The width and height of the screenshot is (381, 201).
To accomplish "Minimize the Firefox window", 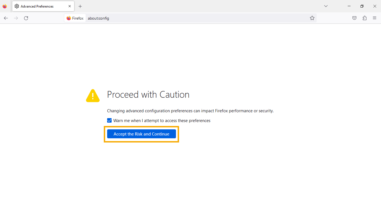I will point(349,6).
